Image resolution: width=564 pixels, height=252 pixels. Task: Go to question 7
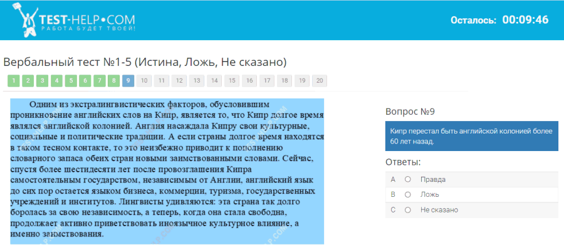(99, 81)
